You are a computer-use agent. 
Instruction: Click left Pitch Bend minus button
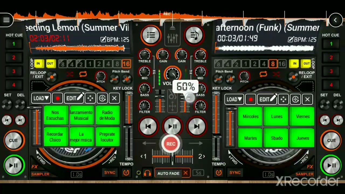[x=115, y=79]
